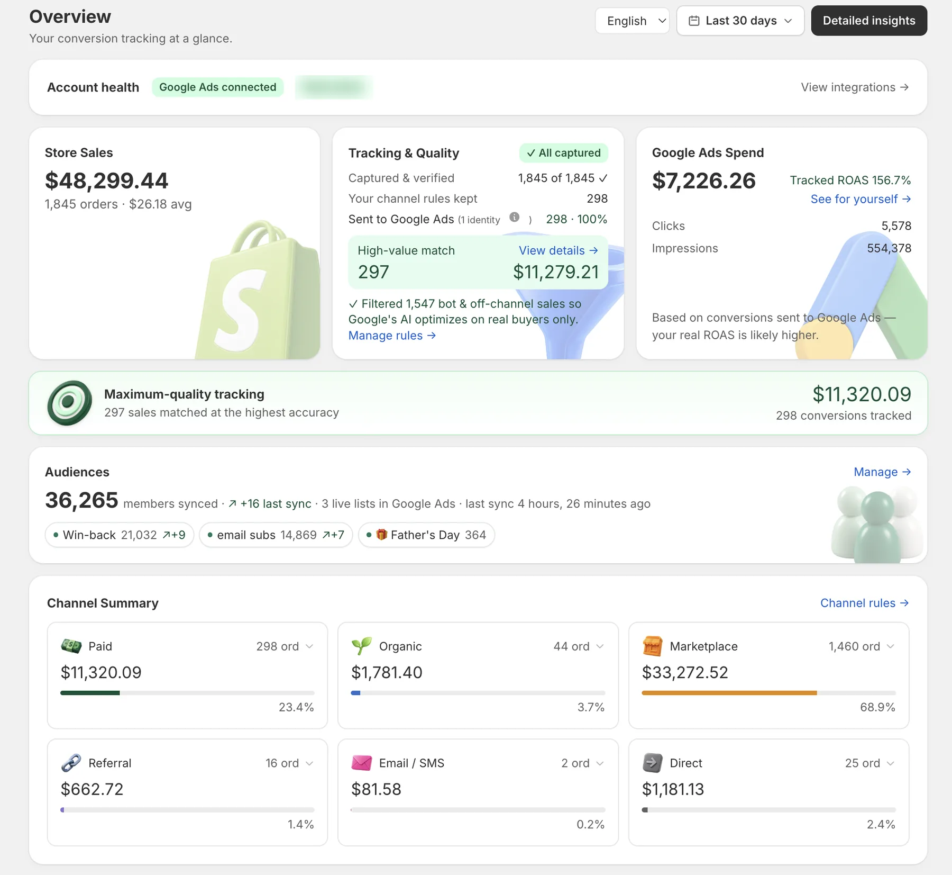Open the Last 30 days date range dropdown
This screenshot has width=952, height=875.
pyautogui.click(x=740, y=21)
